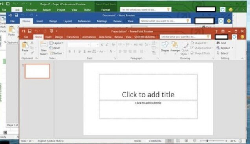The image size is (250, 144).
Task: Open the Select dropdown in Editing group
Action: [x=223, y=53]
